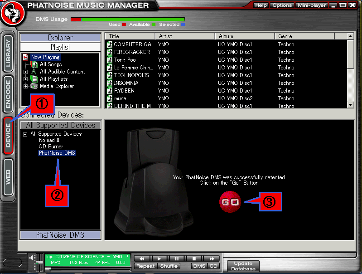Click the music file icon beside Tong Poo
Screen dimensions: 362x274
[110, 60]
